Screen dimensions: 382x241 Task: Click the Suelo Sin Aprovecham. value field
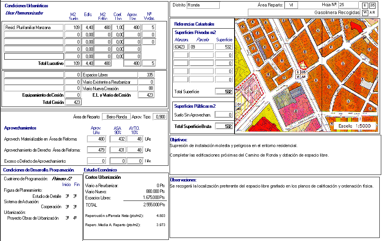[x=224, y=115]
